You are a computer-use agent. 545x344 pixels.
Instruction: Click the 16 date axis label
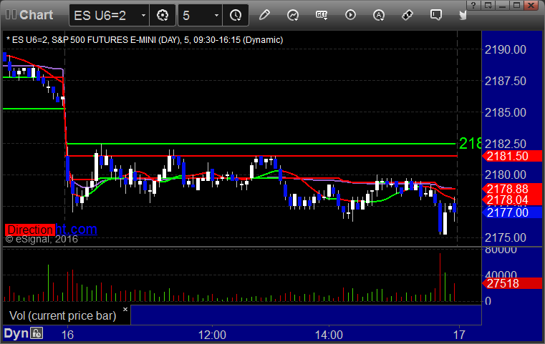click(x=67, y=335)
